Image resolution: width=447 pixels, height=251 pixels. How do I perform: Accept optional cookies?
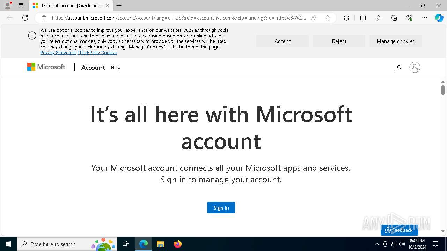(283, 41)
